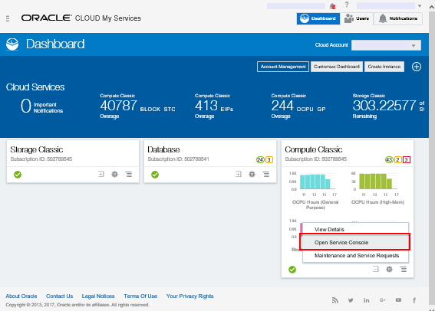Viewport: 435px width, 311px height.
Task: Open the Database service title
Action: coord(163,149)
